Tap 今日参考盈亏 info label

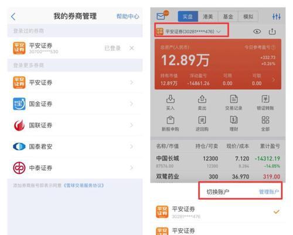pyautogui.click(x=260, y=47)
